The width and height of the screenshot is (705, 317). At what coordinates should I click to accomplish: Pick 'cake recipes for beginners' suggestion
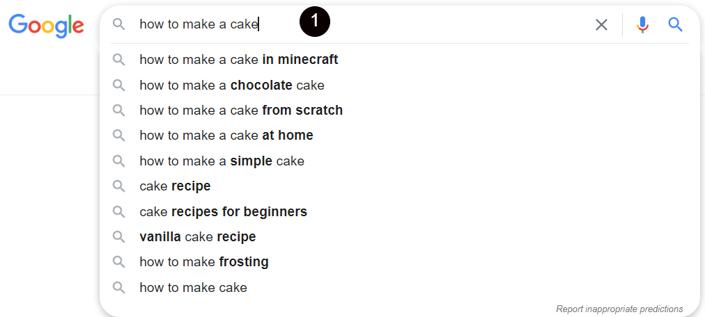399,211
